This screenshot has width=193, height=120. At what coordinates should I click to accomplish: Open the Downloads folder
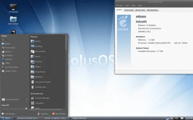pyautogui.click(x=38, y=72)
